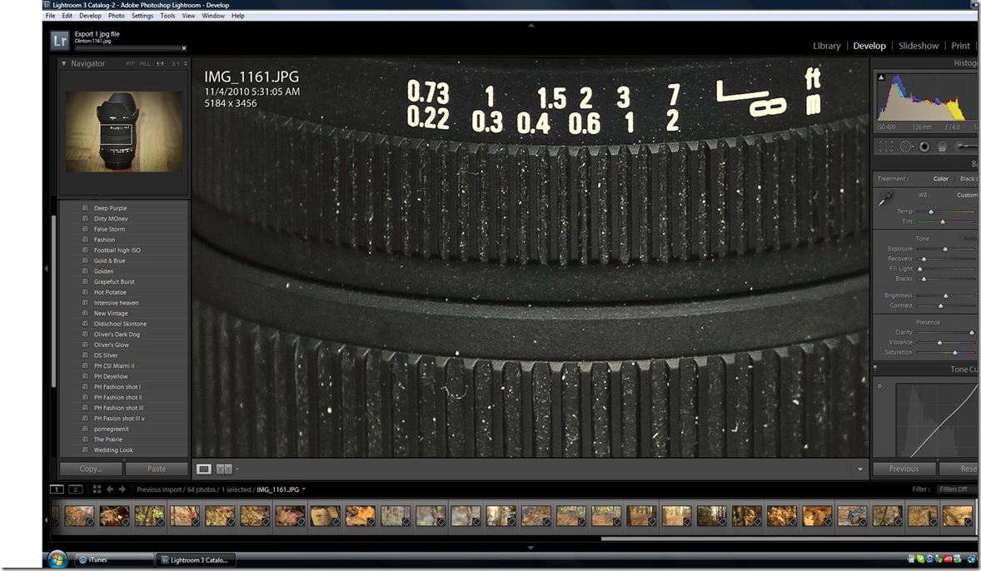This screenshot has height=571, width=981.
Task: Switch to the Print module
Action: pos(960,46)
